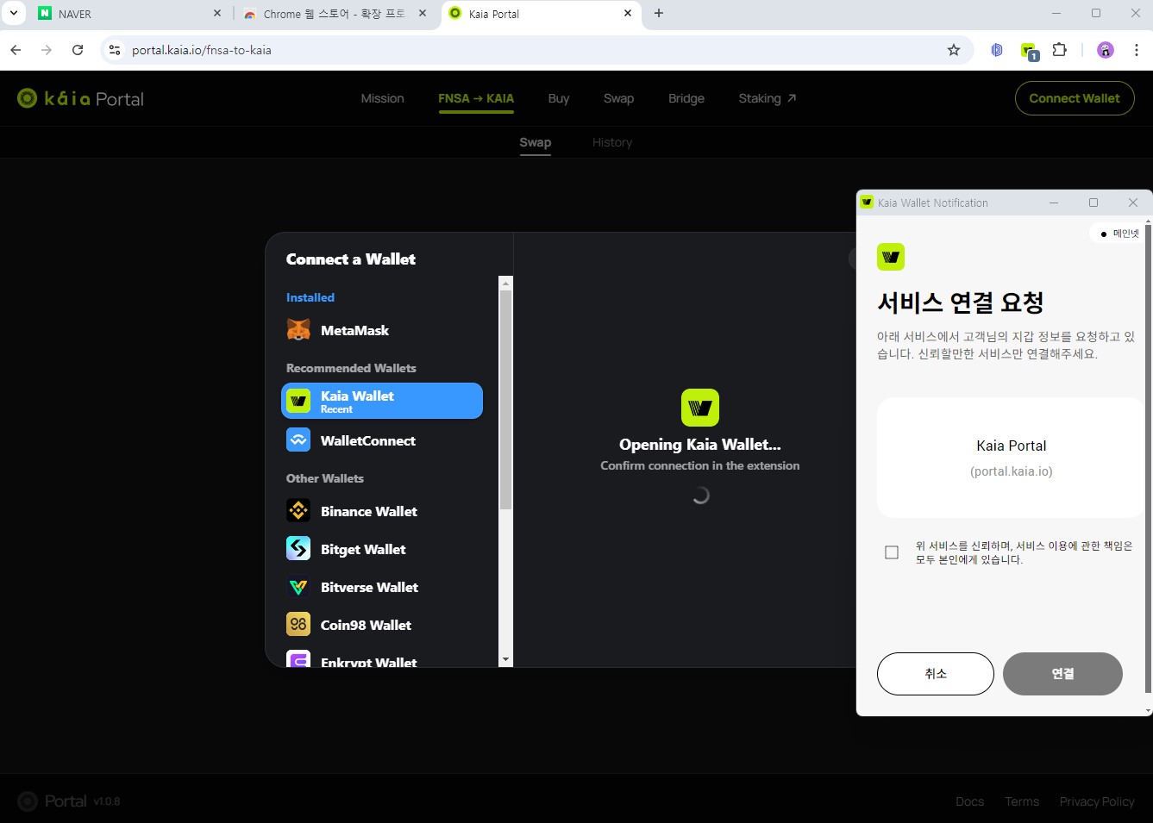
Task: Open the Privacy Policy footer link
Action: tap(1097, 801)
